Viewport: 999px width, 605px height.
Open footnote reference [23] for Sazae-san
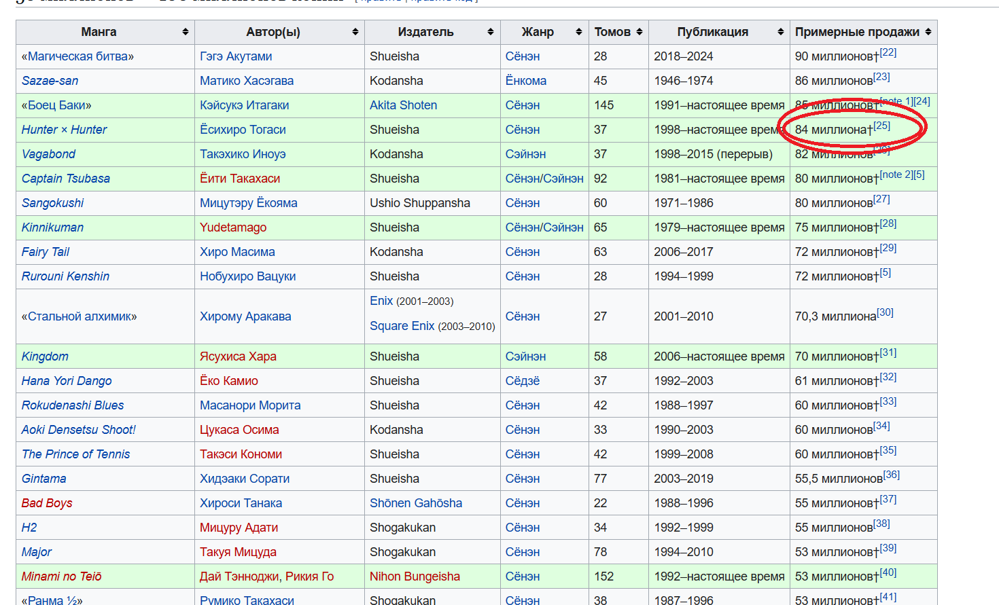881,77
